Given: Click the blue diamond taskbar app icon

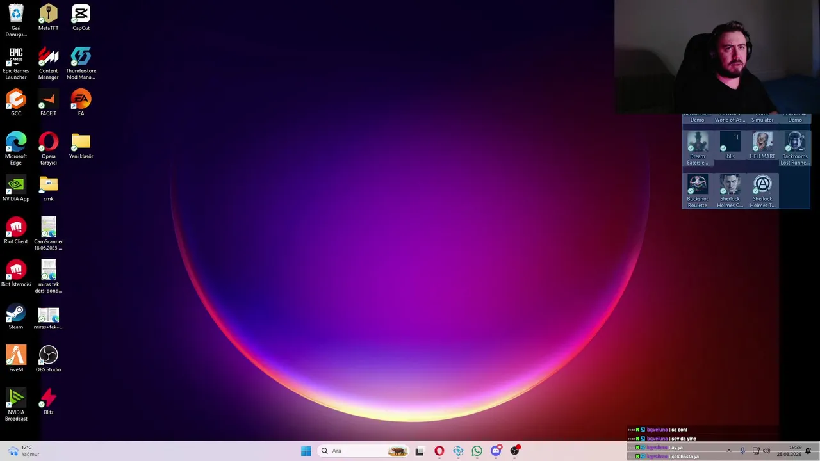Looking at the screenshot, I should click(458, 451).
